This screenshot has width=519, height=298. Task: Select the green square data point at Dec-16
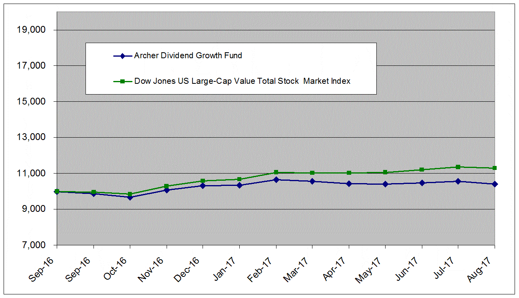pos(203,181)
